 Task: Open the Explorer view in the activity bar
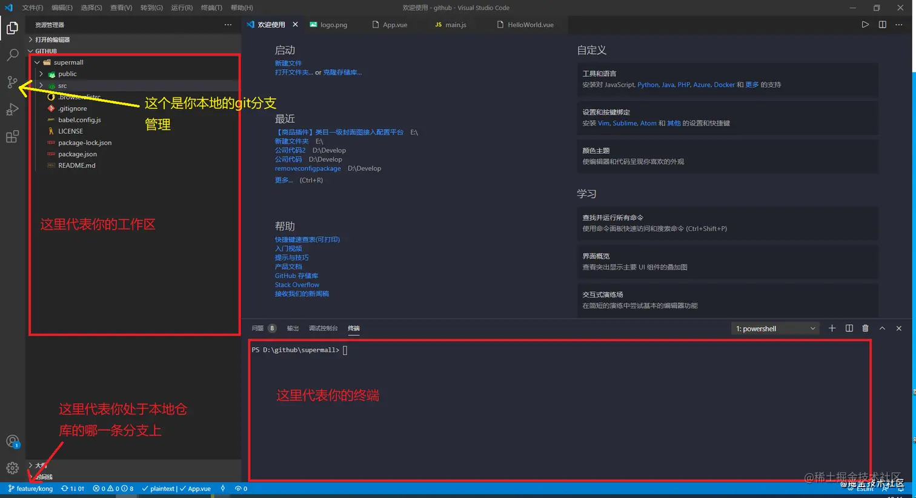point(12,28)
